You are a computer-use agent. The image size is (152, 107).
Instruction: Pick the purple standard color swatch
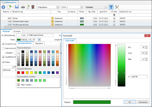[57, 73]
